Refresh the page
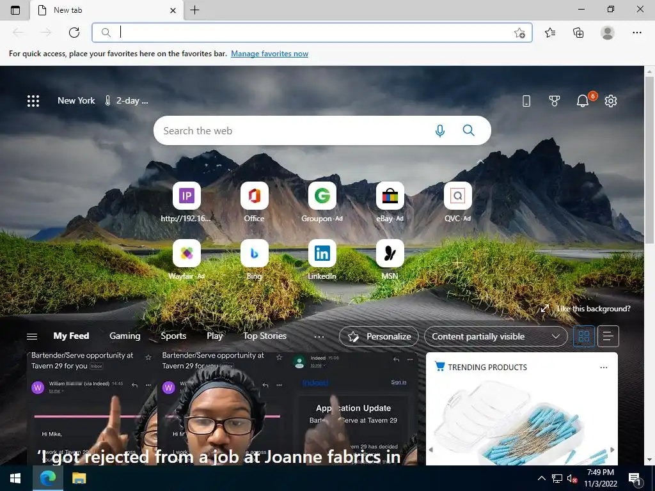 [74, 33]
